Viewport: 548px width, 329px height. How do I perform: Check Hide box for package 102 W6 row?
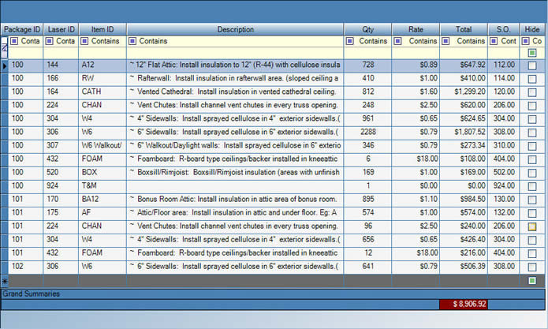click(x=532, y=267)
